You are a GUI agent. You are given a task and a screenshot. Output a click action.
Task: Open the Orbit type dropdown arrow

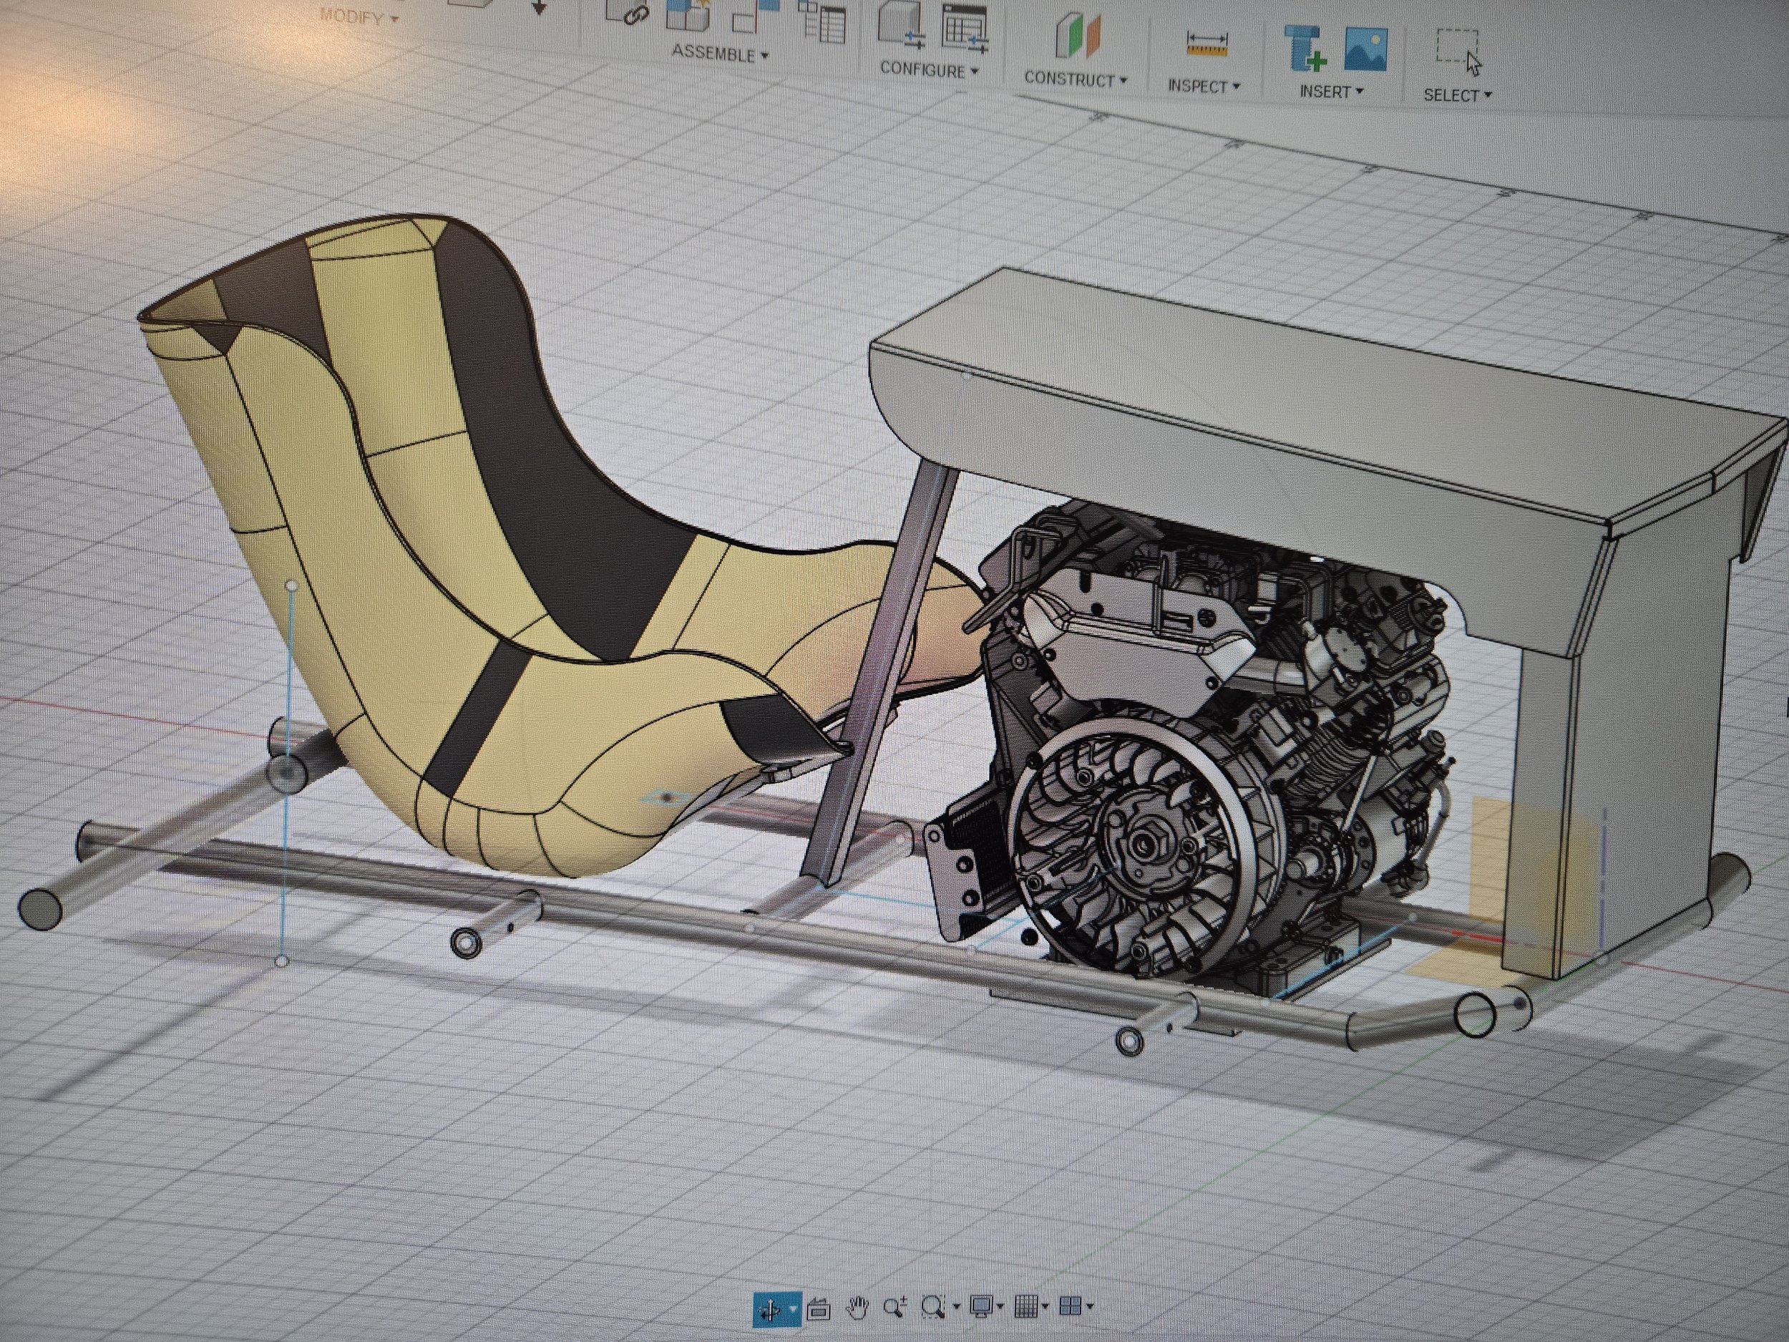(794, 1308)
